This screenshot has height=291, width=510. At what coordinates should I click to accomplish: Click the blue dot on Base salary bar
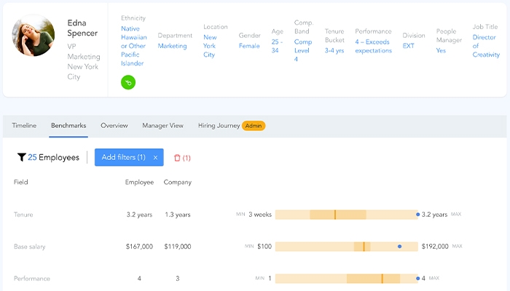click(399, 247)
